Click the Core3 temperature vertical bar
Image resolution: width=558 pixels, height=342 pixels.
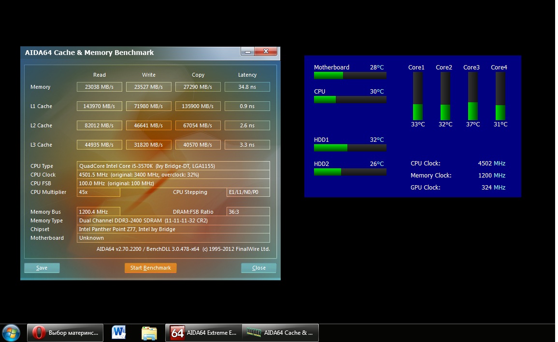[x=472, y=96]
